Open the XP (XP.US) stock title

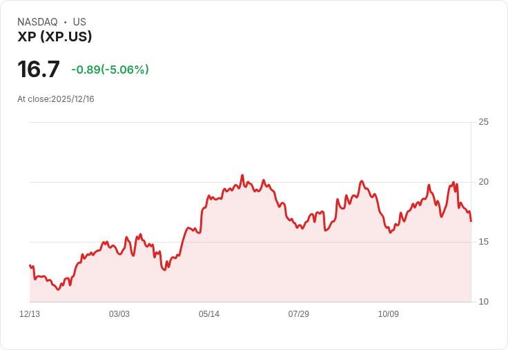click(x=55, y=37)
